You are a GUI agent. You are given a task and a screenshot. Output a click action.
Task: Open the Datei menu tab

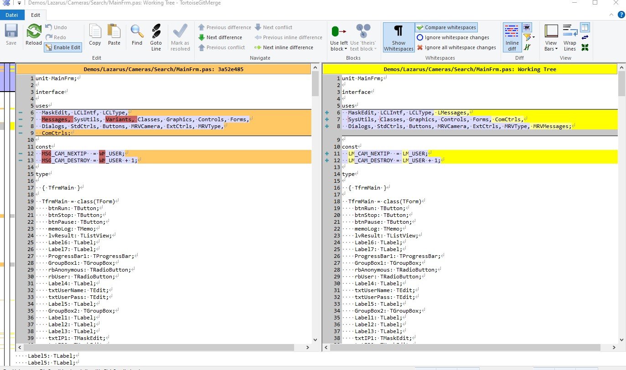11,15
